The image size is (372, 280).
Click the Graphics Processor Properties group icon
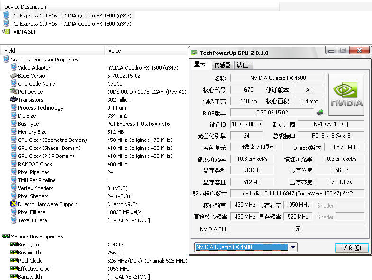pos(6,59)
